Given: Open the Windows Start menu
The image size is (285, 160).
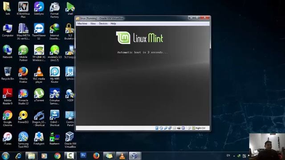Looking at the screenshot, I should tap(5, 156).
